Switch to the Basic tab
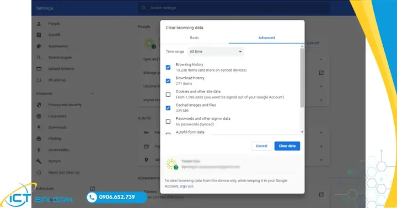Viewport: 397px width, 208px height. click(x=195, y=37)
